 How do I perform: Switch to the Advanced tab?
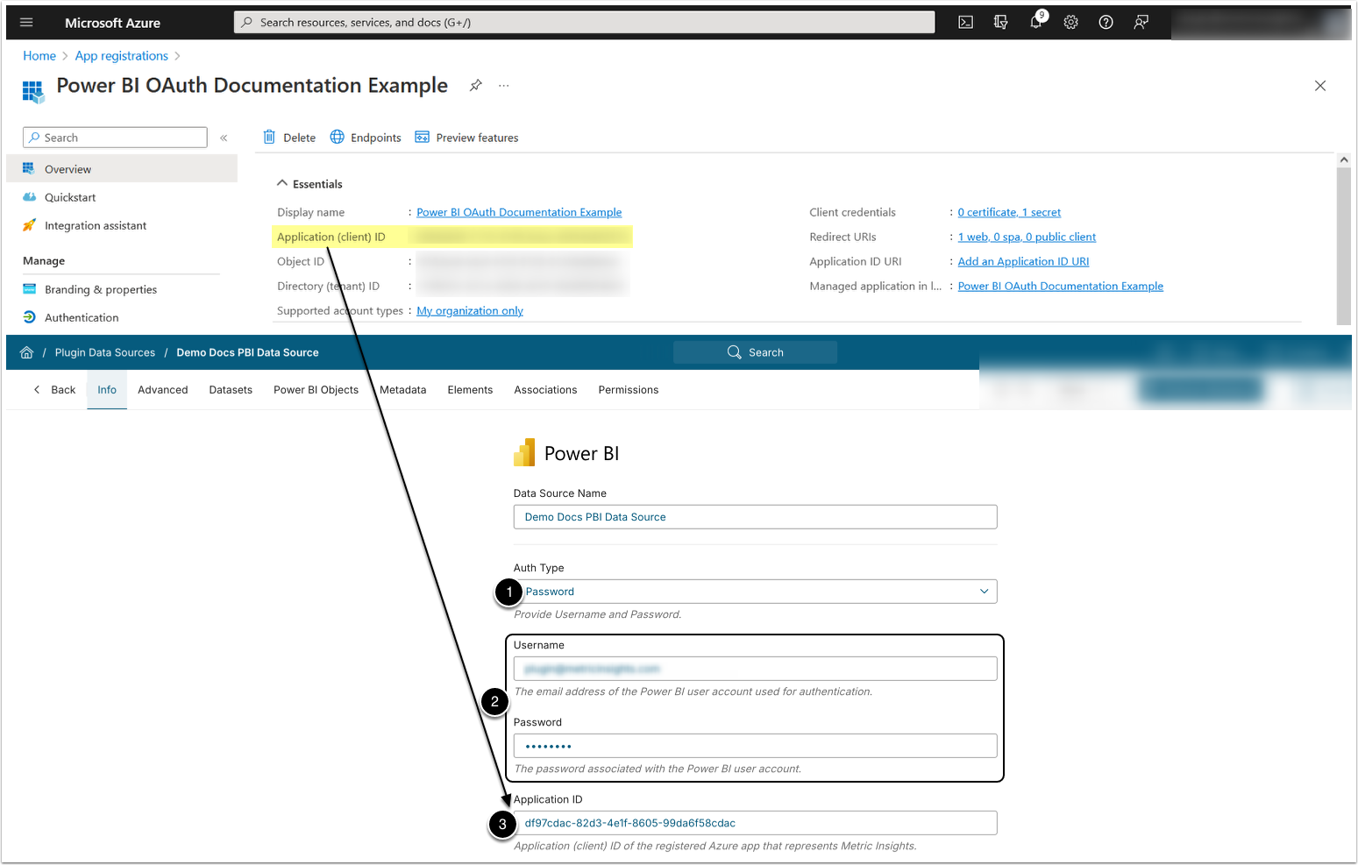(x=163, y=390)
